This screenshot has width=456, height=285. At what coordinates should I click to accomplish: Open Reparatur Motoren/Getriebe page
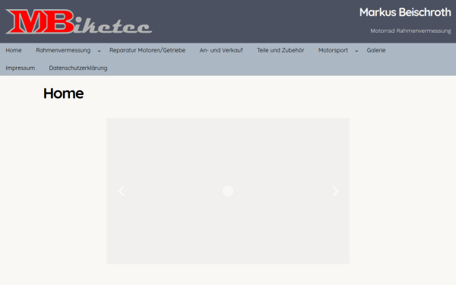[147, 50]
